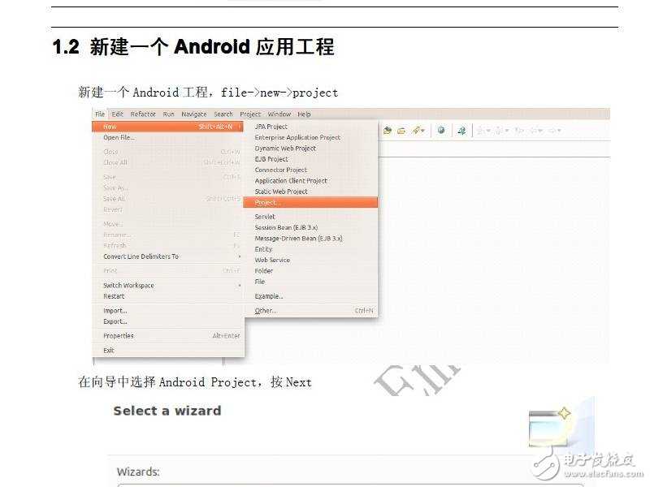Viewport: 650px width, 487px height.
Task: Select EJB Project in submenu
Action: point(271,159)
